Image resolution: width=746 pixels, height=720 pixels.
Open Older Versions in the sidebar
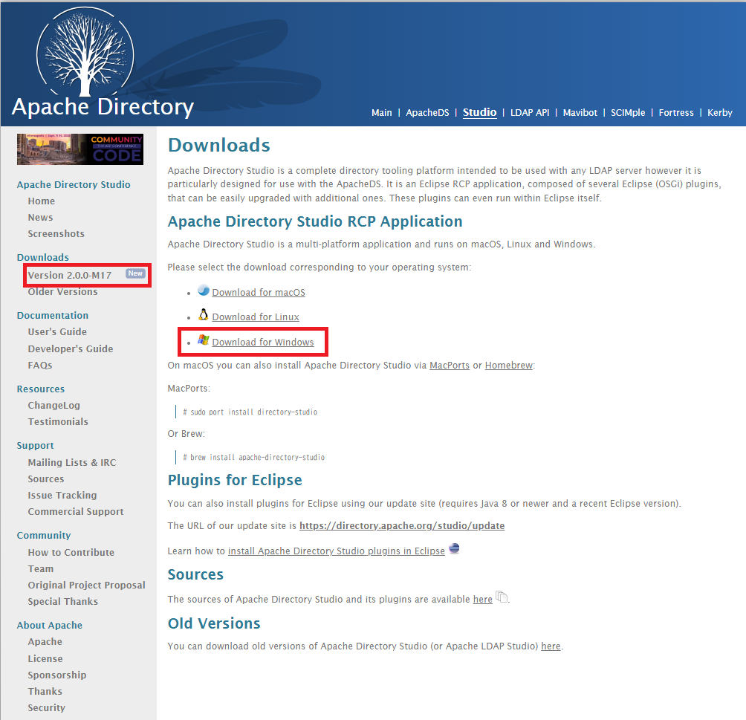[x=63, y=292]
